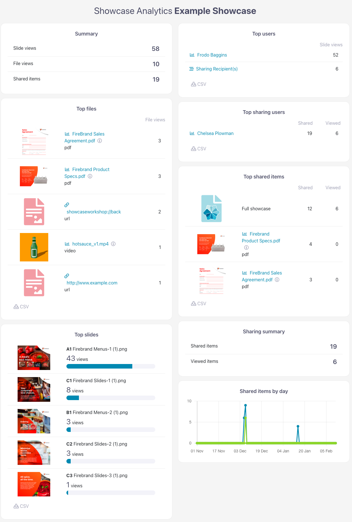This screenshot has height=522, width=352.
Task: Download the Top users CSV
Action: coord(198,84)
